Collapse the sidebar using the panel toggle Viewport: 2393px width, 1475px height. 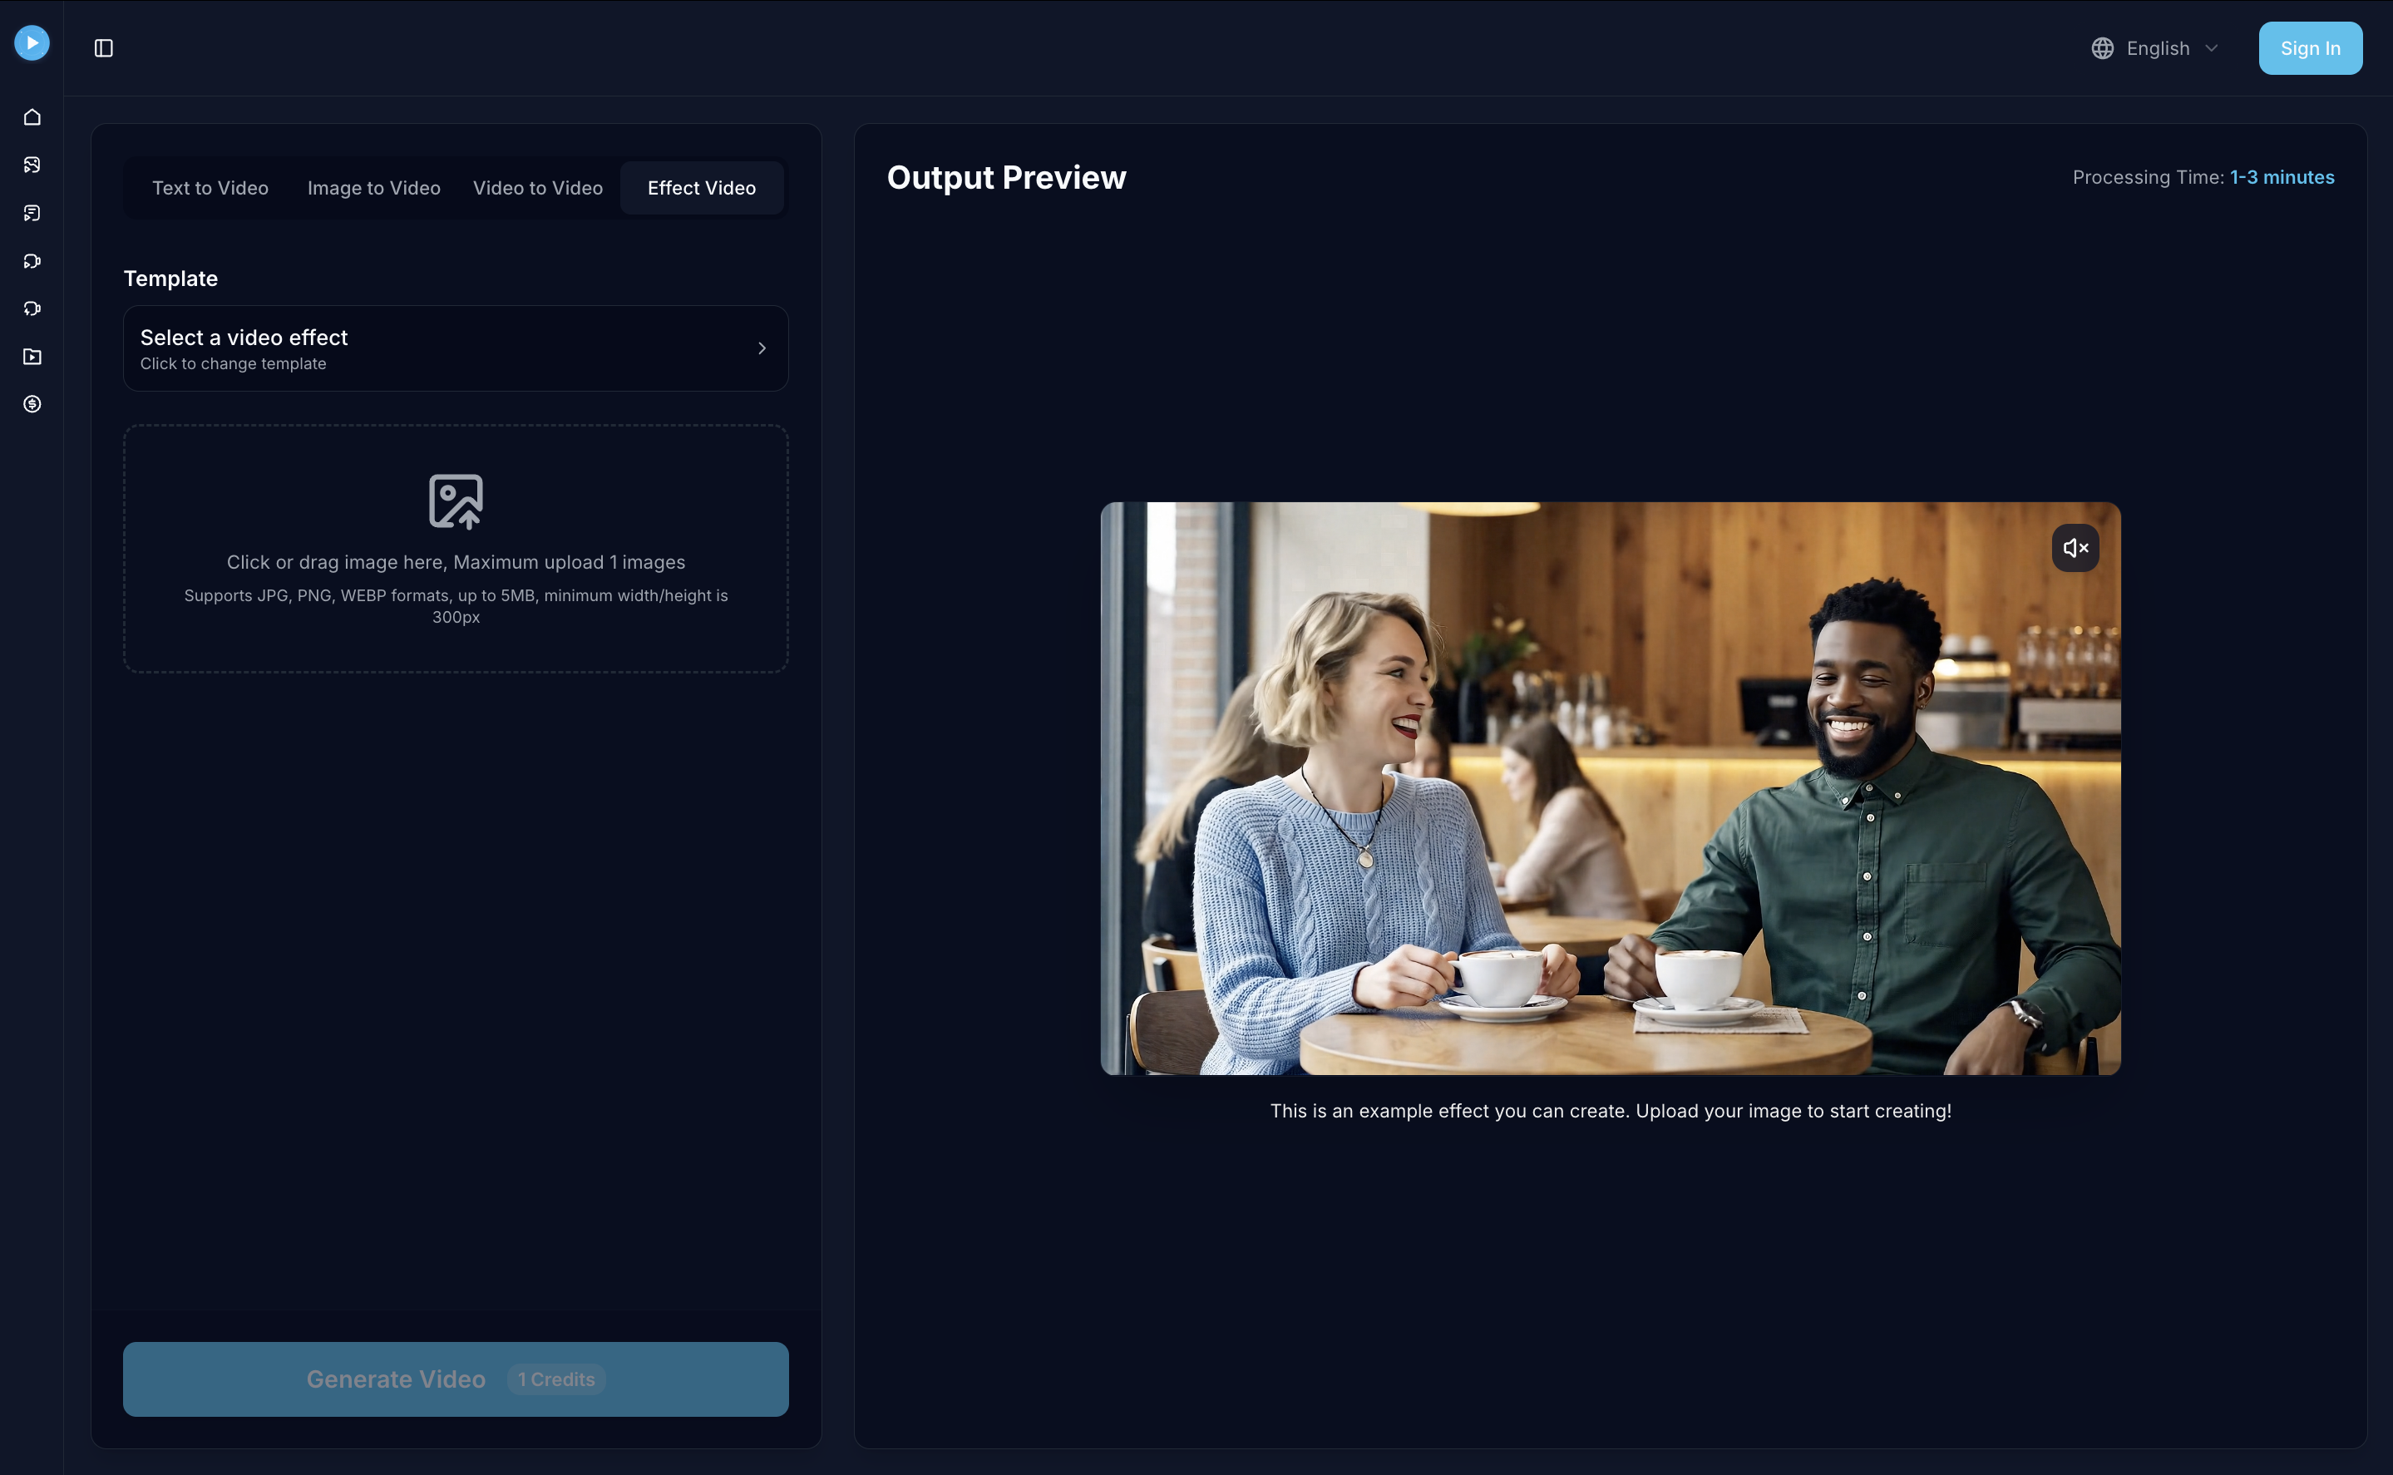[x=106, y=47]
